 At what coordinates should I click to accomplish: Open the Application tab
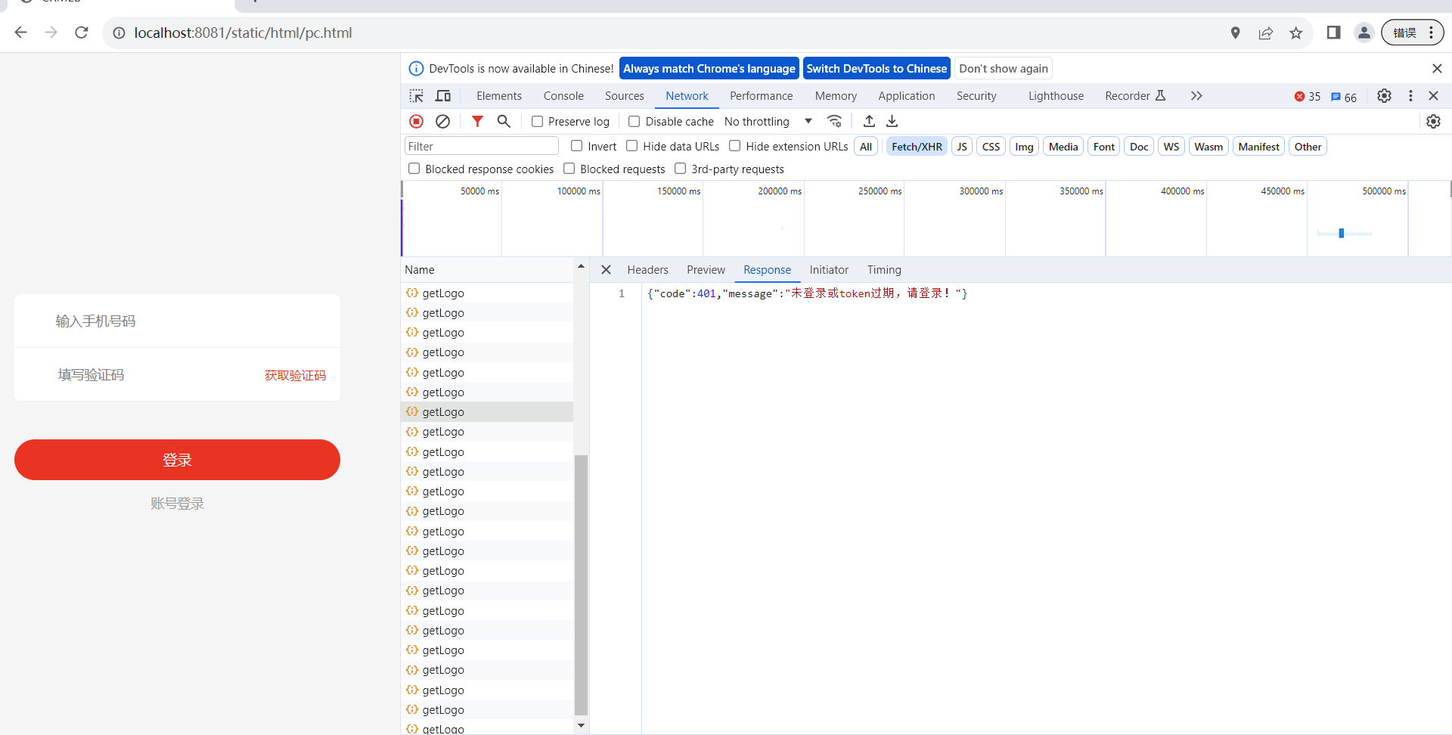(x=907, y=96)
